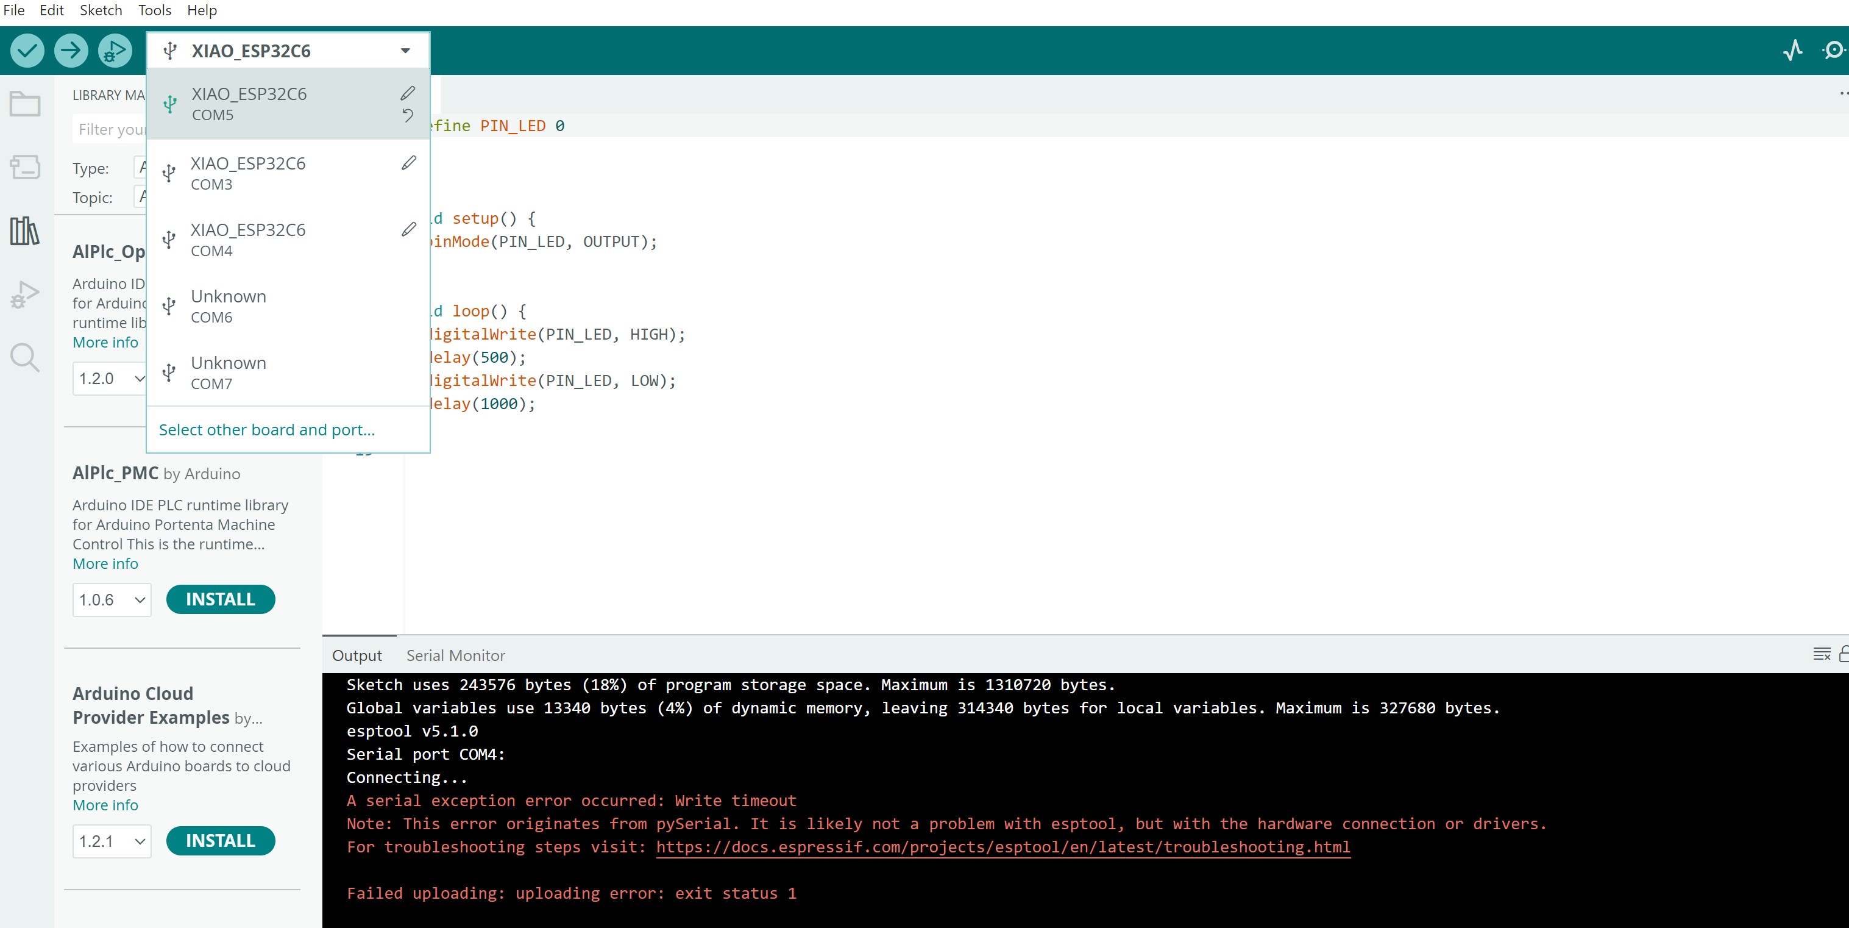Open Boards Manager sidebar icon
Screen dimensions: 1849x928
[x=25, y=167]
